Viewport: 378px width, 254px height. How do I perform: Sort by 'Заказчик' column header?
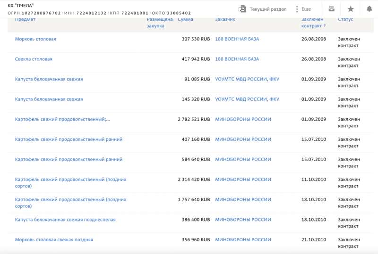coord(225,19)
